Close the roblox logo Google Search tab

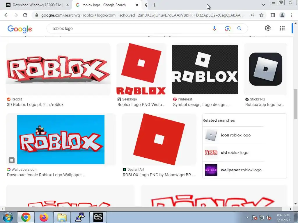137,5
